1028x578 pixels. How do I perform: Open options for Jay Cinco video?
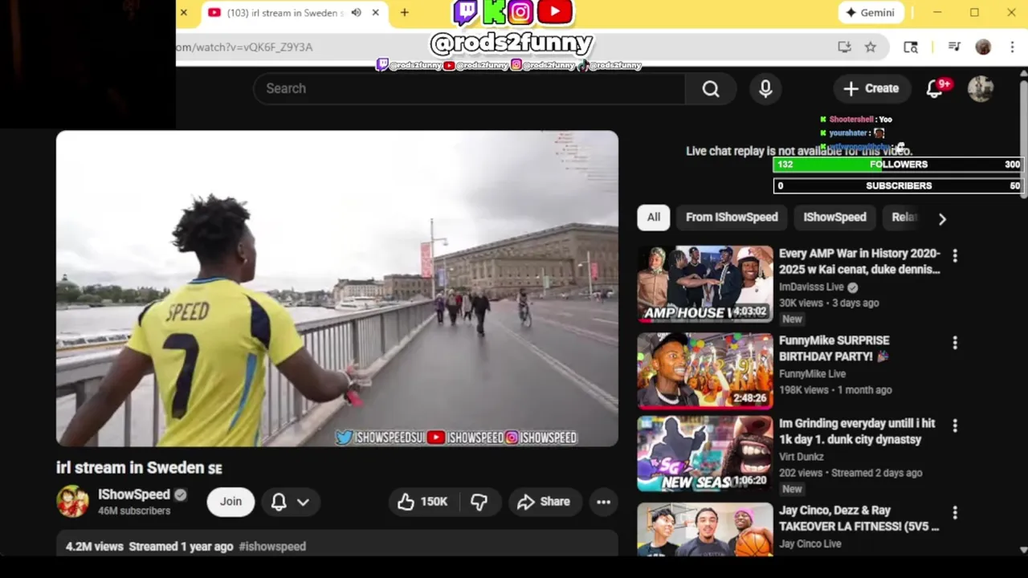coord(955,512)
